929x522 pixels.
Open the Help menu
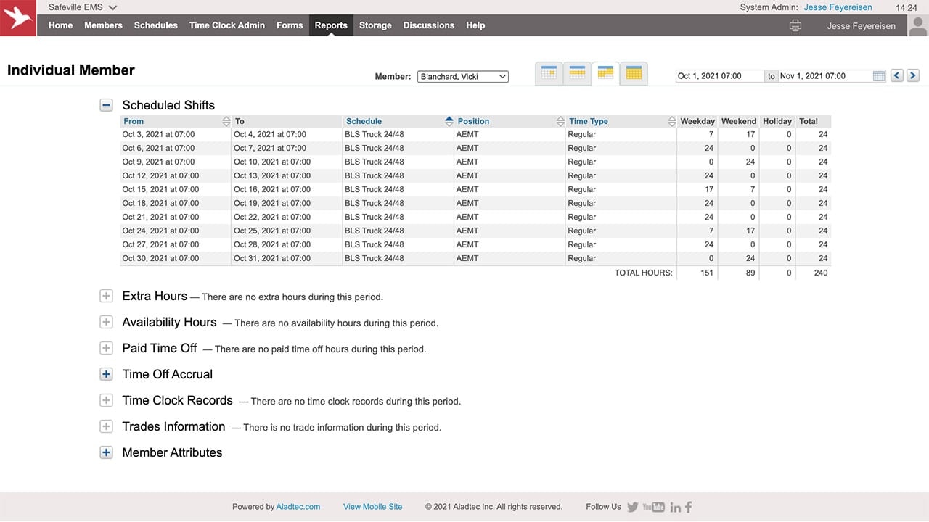click(475, 25)
